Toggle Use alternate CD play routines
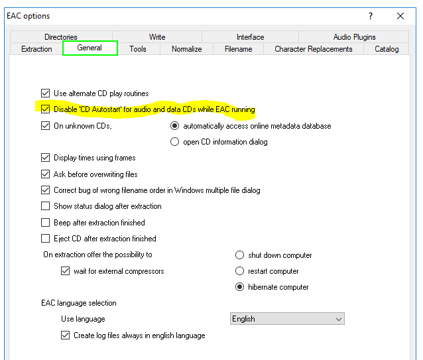Viewport: 423px width, 360px height. [x=45, y=93]
